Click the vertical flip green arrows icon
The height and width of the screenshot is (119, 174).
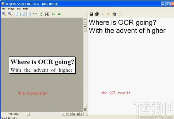coord(41,14)
